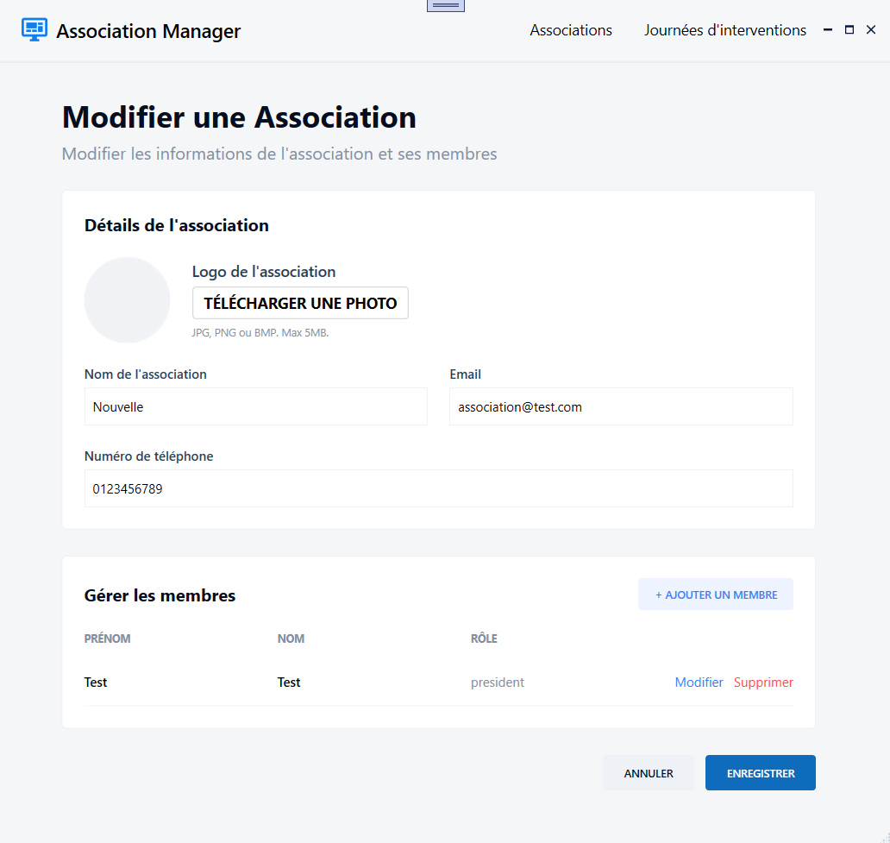Click the drag handle at top center
The height and width of the screenshot is (843, 890).
[445, 5]
